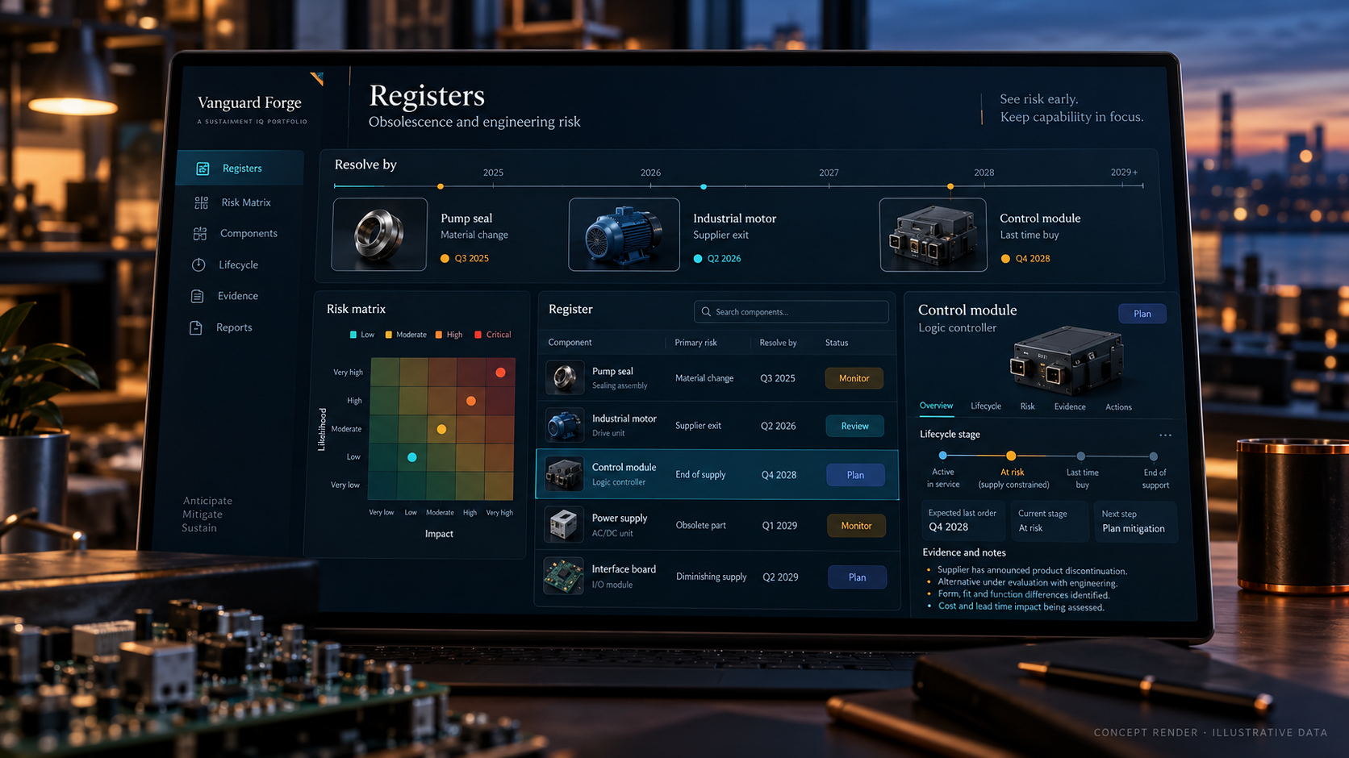The width and height of the screenshot is (1349, 758).
Task: Click the Plan status for Control module row
Action: pos(855,475)
